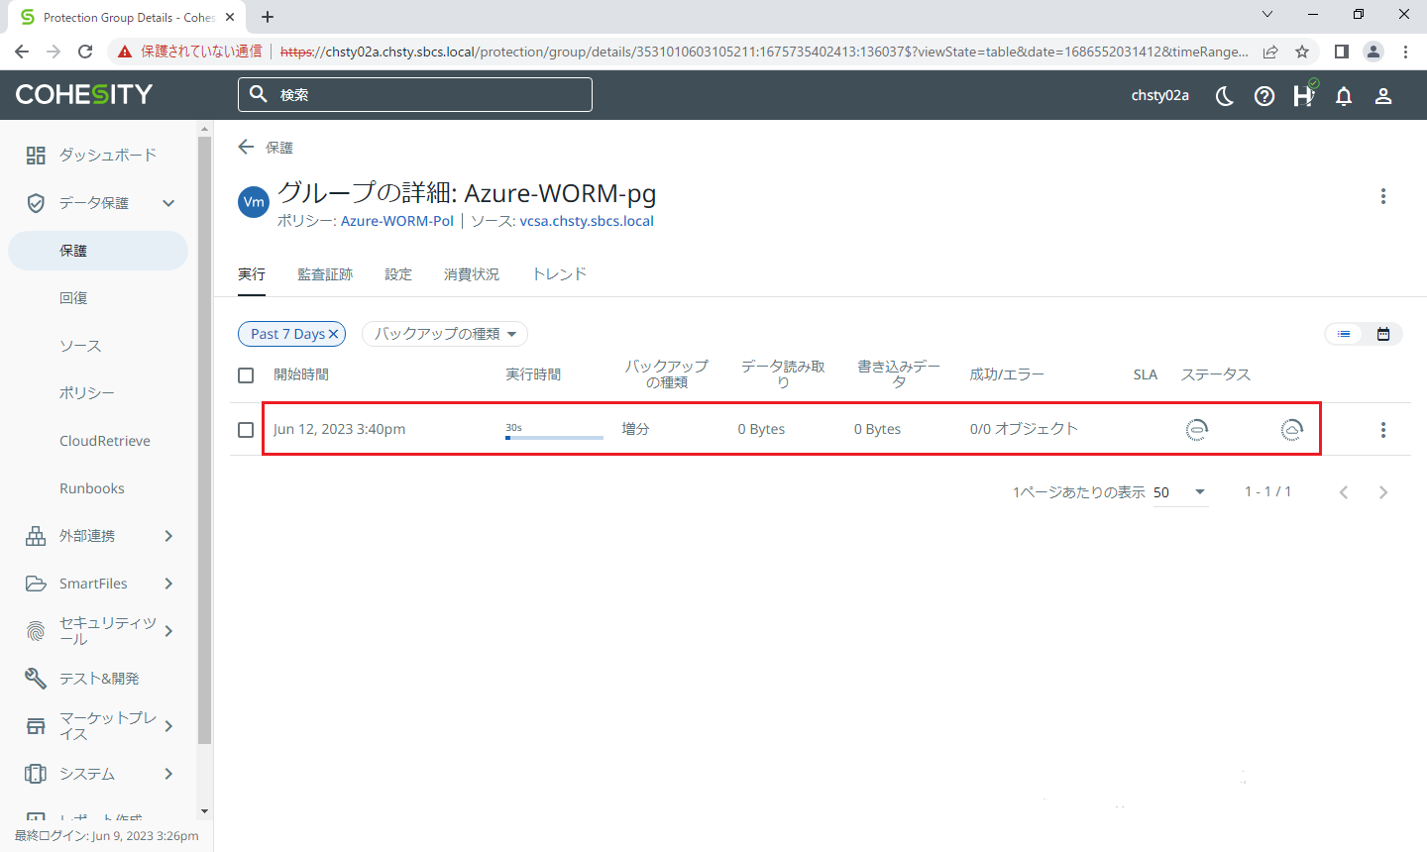Open rows per page dropdown showing 50
The width and height of the screenshot is (1427, 852).
1180,492
